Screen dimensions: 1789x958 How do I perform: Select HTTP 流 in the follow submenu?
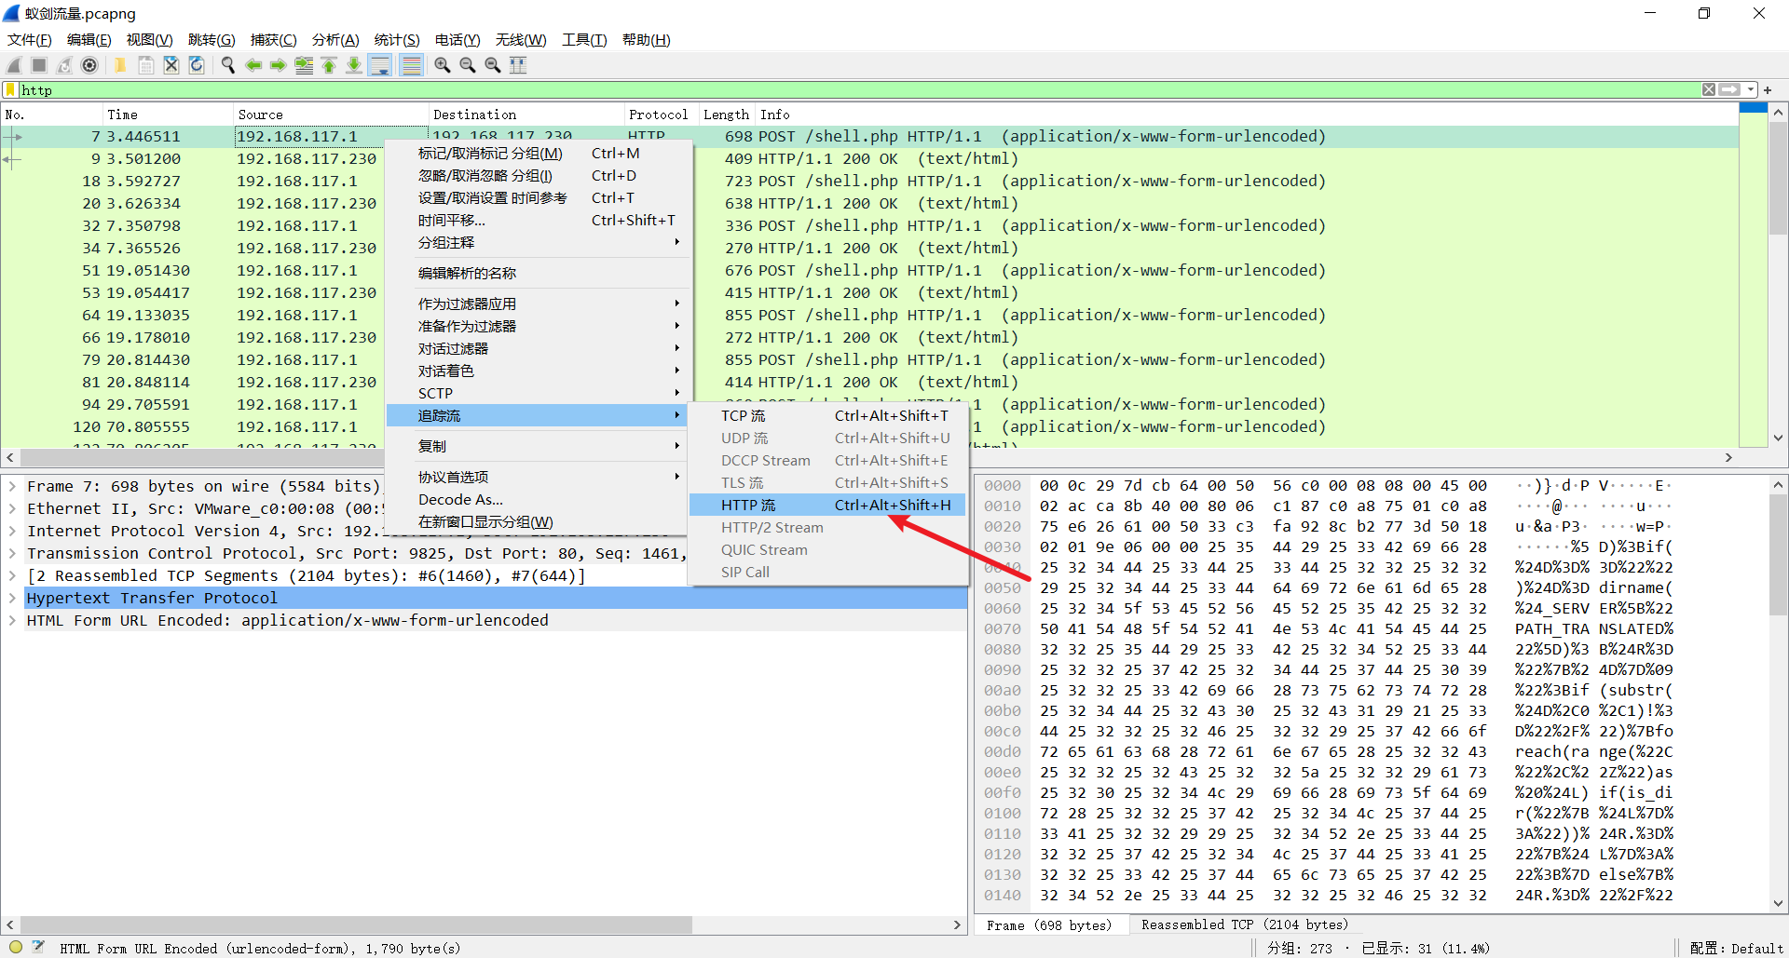pyautogui.click(x=748, y=506)
